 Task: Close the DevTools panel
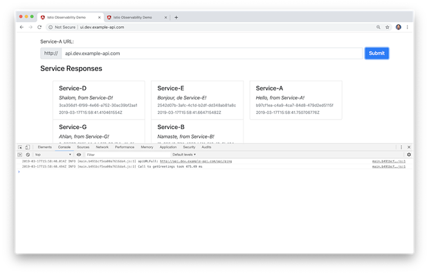(409, 147)
